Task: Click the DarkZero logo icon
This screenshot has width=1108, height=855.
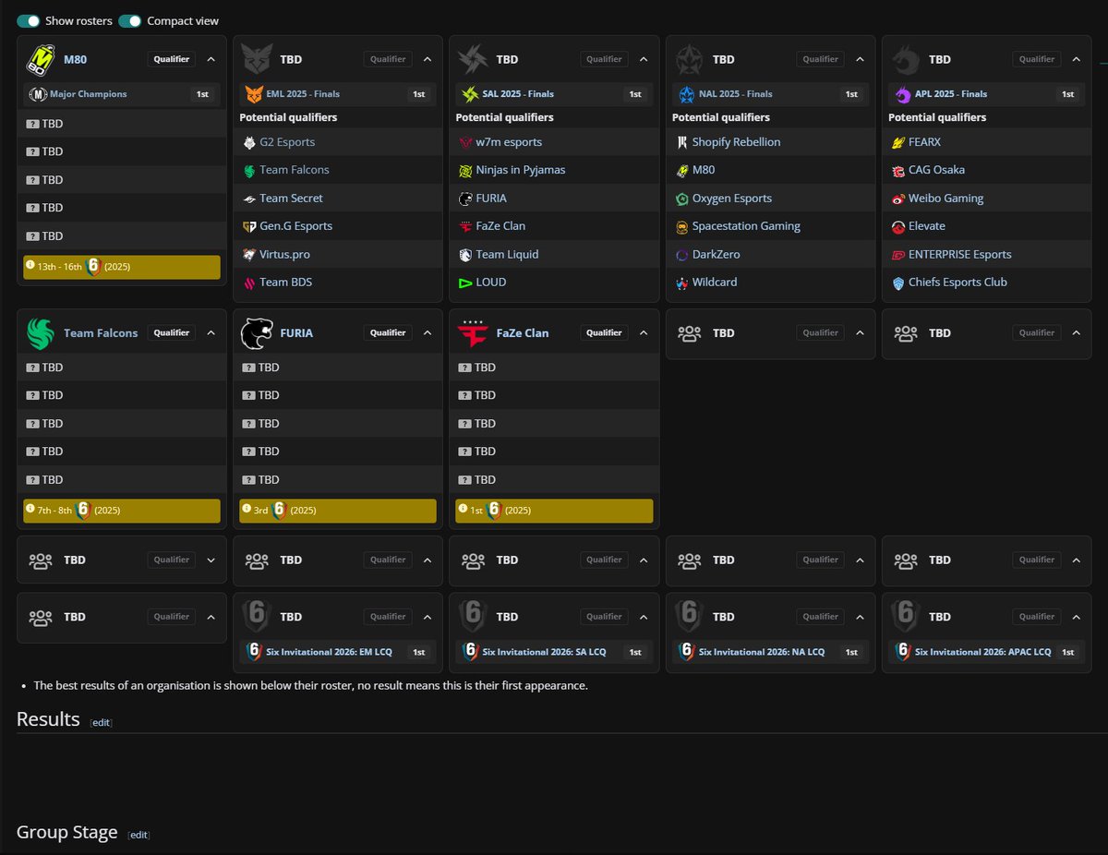Action: (682, 255)
